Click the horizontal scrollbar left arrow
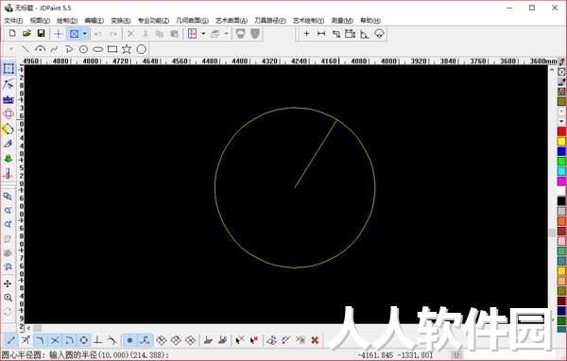The height and width of the screenshot is (361, 567). 28,328
